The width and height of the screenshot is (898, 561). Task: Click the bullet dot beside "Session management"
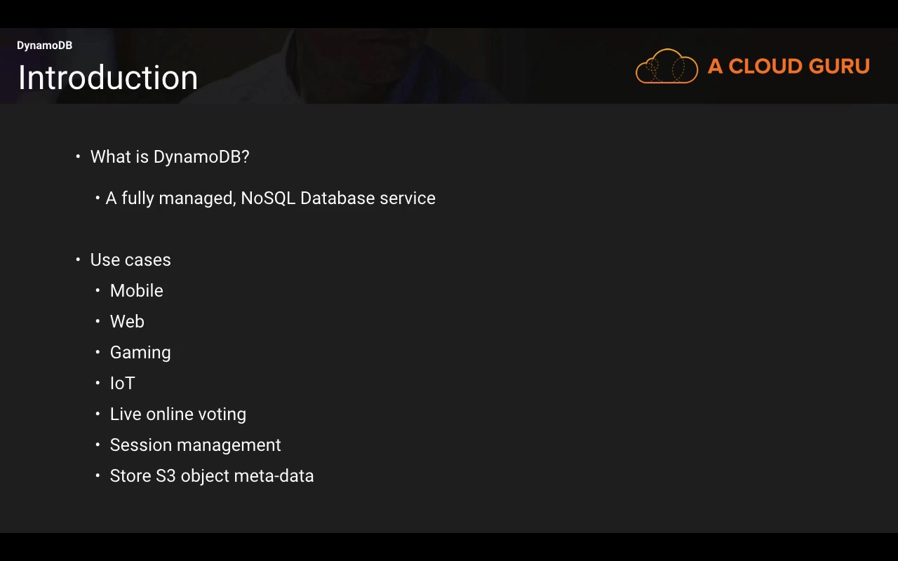point(98,445)
